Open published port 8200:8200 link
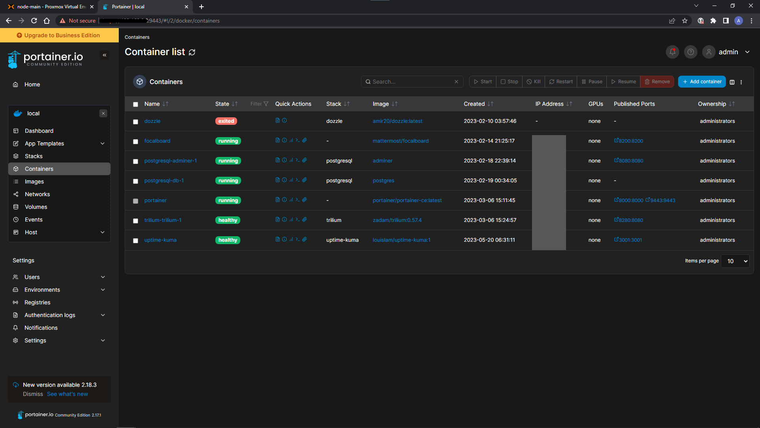 (x=629, y=141)
